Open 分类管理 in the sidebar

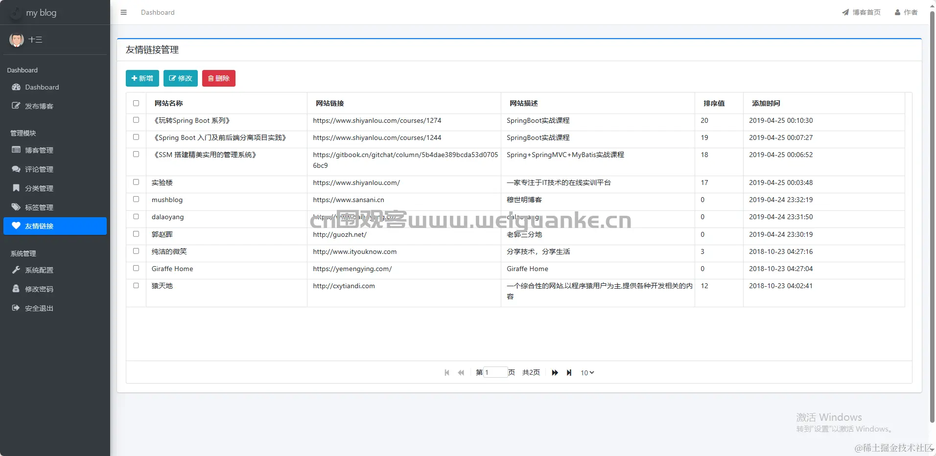point(55,188)
